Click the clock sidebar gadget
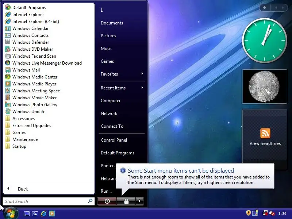This screenshot has height=219, width=292. tap(264, 40)
